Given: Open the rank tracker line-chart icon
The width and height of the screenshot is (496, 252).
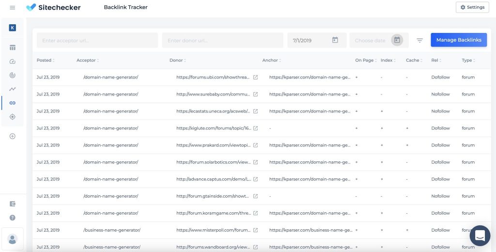Looking at the screenshot, I should (x=12, y=89).
